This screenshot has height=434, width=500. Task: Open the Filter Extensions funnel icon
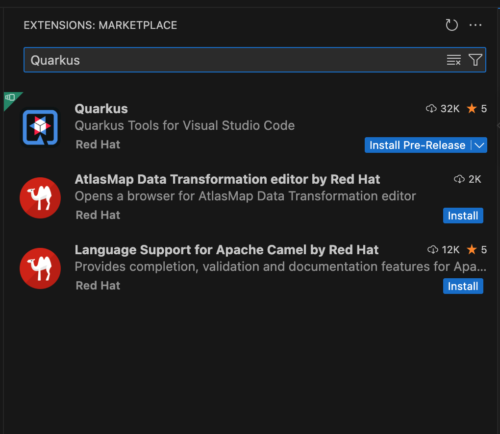pyautogui.click(x=475, y=60)
